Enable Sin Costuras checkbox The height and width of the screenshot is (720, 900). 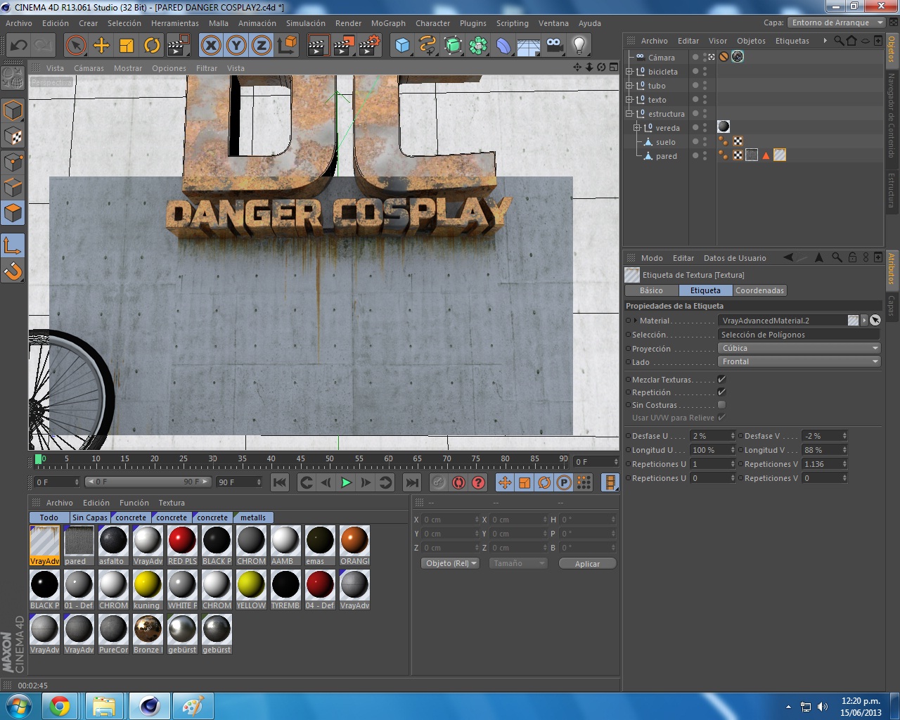[721, 405]
